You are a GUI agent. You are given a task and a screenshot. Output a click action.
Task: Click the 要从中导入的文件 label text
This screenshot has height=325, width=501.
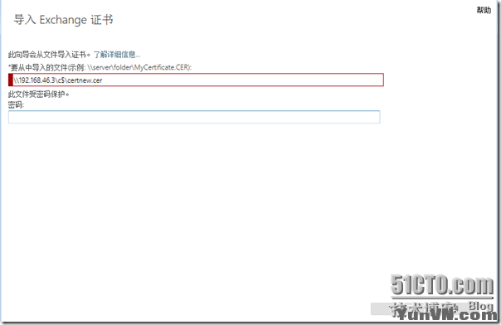100,67
